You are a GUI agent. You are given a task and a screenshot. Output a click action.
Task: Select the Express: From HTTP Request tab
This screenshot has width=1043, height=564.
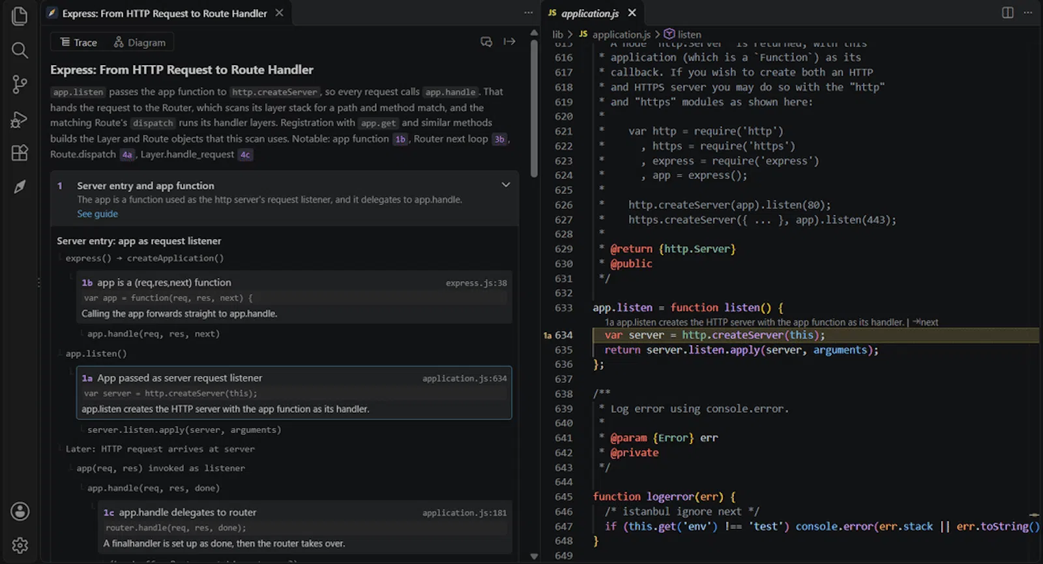pyautogui.click(x=164, y=13)
